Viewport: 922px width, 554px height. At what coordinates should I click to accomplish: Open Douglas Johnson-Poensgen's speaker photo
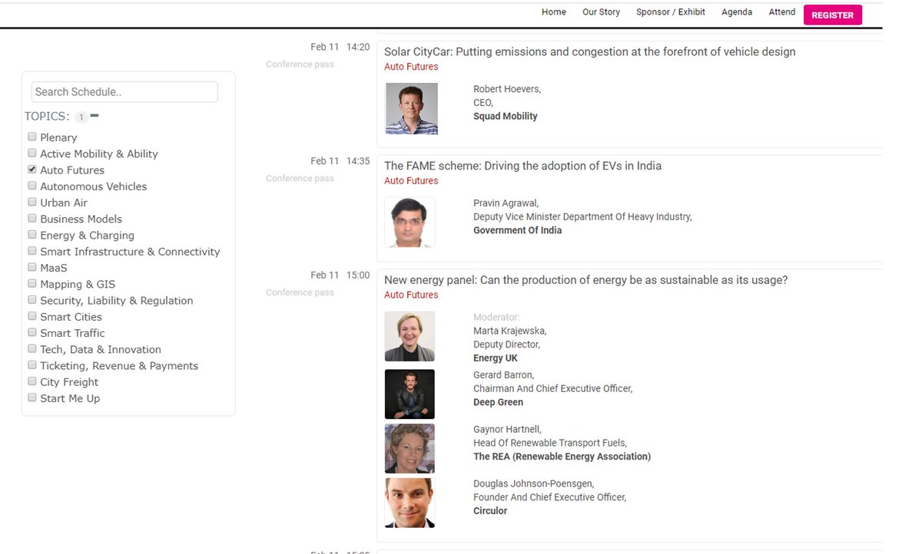click(x=410, y=503)
